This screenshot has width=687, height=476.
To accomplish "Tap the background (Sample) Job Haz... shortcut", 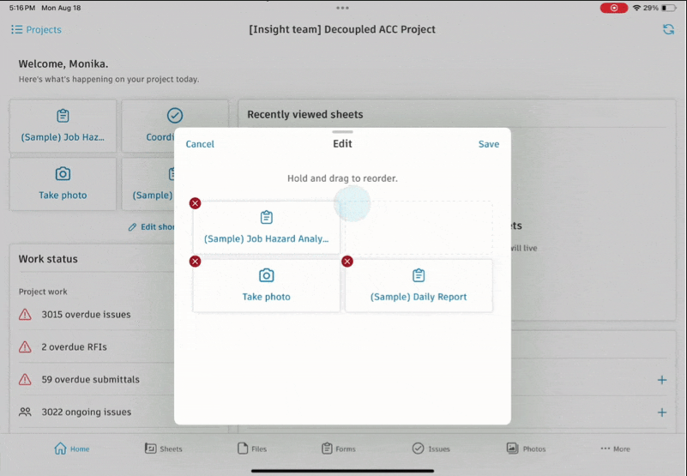I will coord(63,126).
